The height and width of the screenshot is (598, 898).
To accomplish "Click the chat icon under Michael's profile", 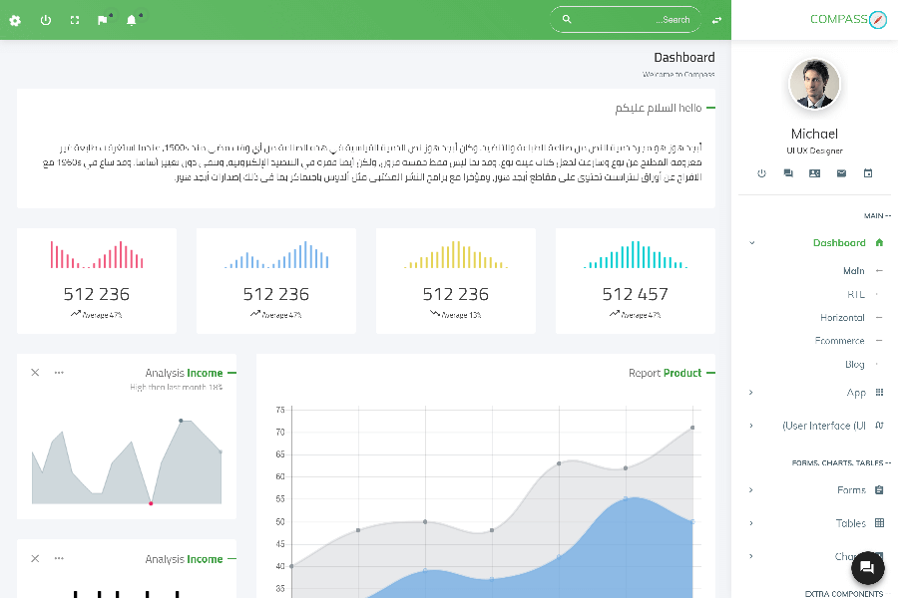I will 788,173.
